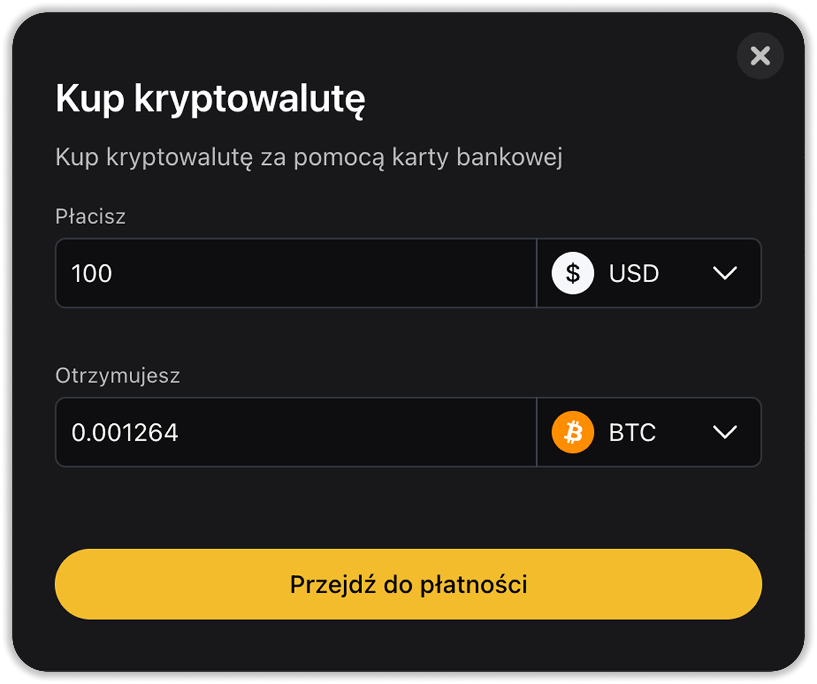Click the 100 value in Płacisz
Viewport: 817px width, 684px height.
92,274
